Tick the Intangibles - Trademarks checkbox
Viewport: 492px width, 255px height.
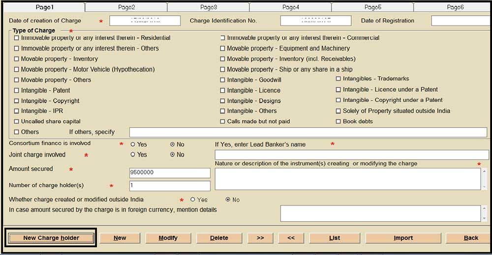pyautogui.click(x=338, y=79)
